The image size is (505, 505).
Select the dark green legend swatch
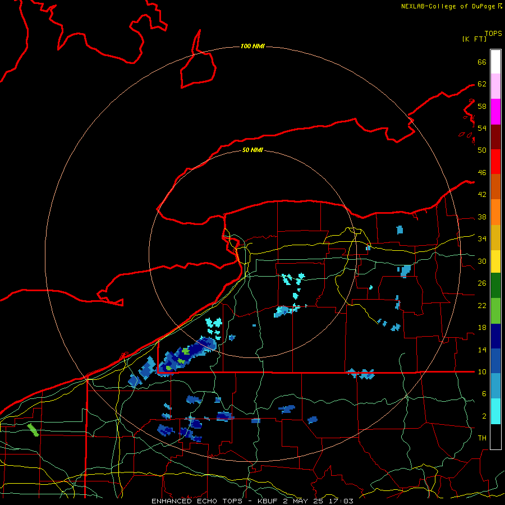495,286
